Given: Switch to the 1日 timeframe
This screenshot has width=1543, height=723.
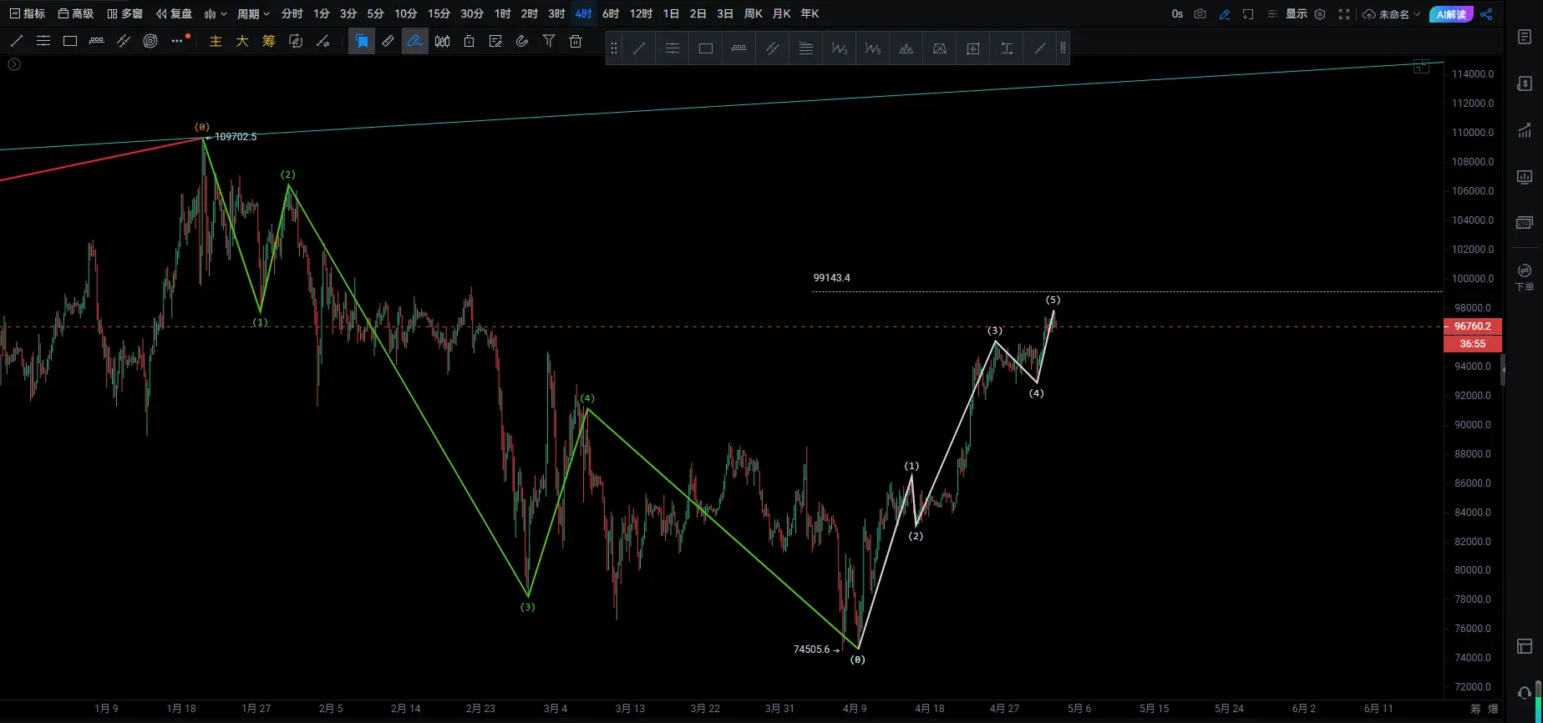Looking at the screenshot, I should (x=671, y=13).
